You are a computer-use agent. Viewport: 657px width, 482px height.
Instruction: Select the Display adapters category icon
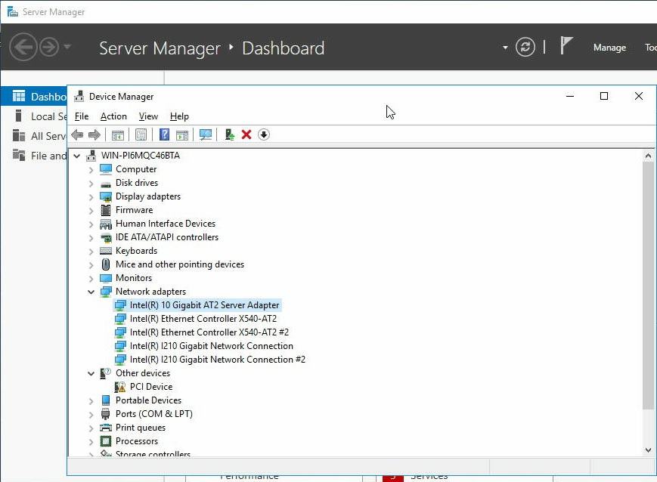click(x=106, y=196)
